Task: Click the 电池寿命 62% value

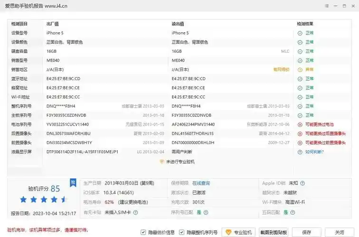Action: click(x=109, y=202)
